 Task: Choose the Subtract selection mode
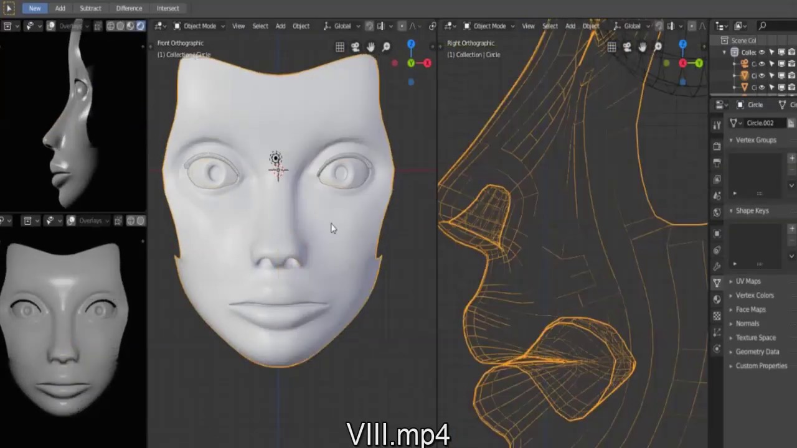click(x=90, y=8)
